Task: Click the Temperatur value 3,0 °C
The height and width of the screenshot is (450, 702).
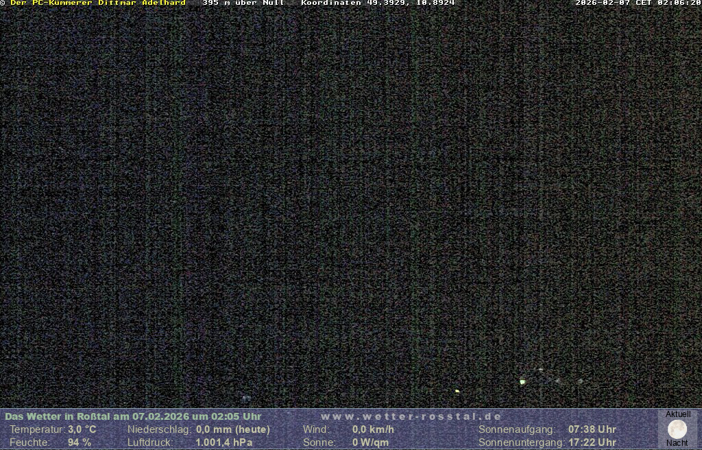Action: pos(82,429)
